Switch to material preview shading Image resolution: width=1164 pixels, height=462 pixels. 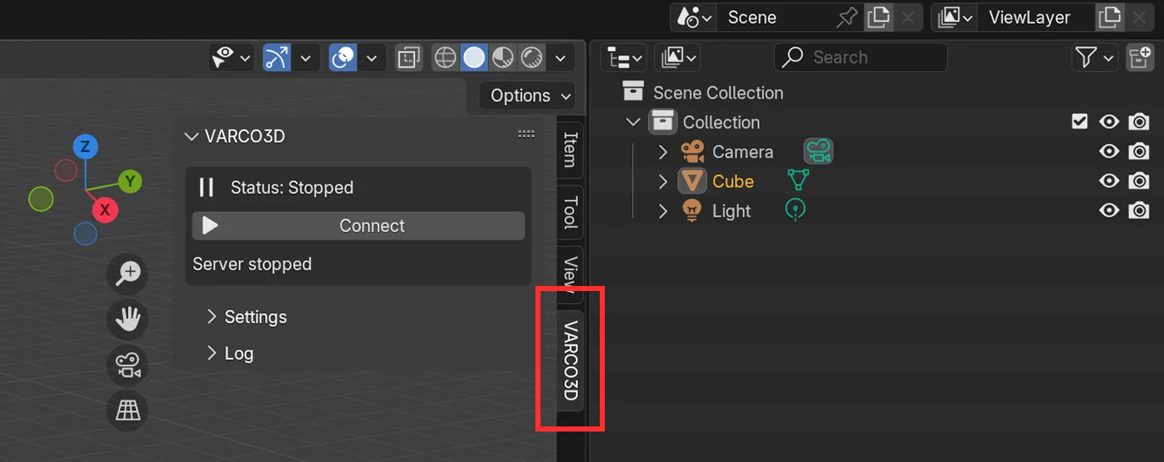pos(503,58)
